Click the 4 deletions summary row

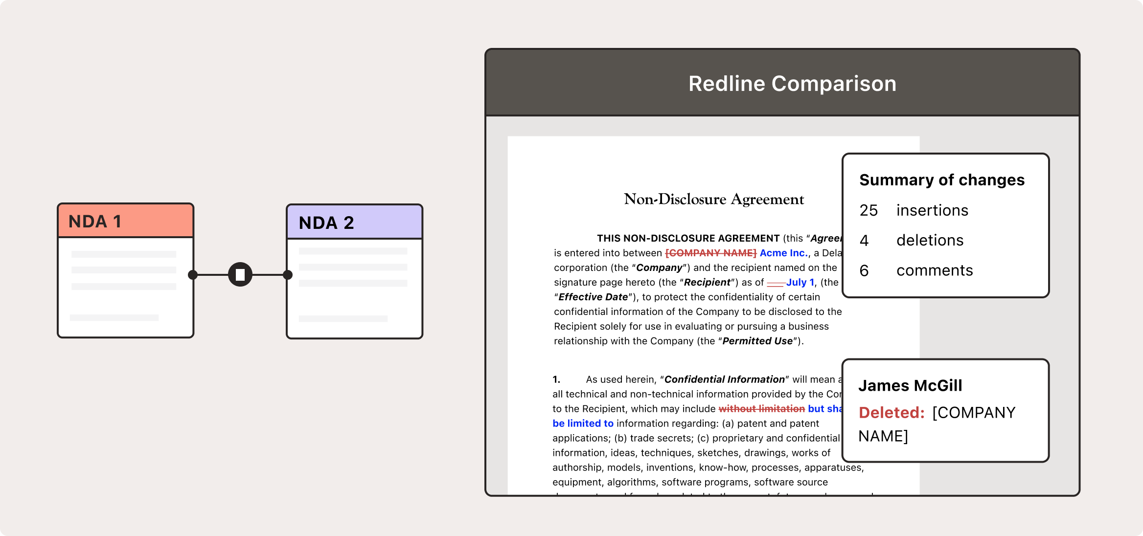click(x=912, y=240)
